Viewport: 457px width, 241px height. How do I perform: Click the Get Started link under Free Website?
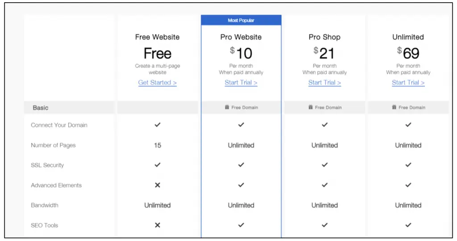coord(158,83)
